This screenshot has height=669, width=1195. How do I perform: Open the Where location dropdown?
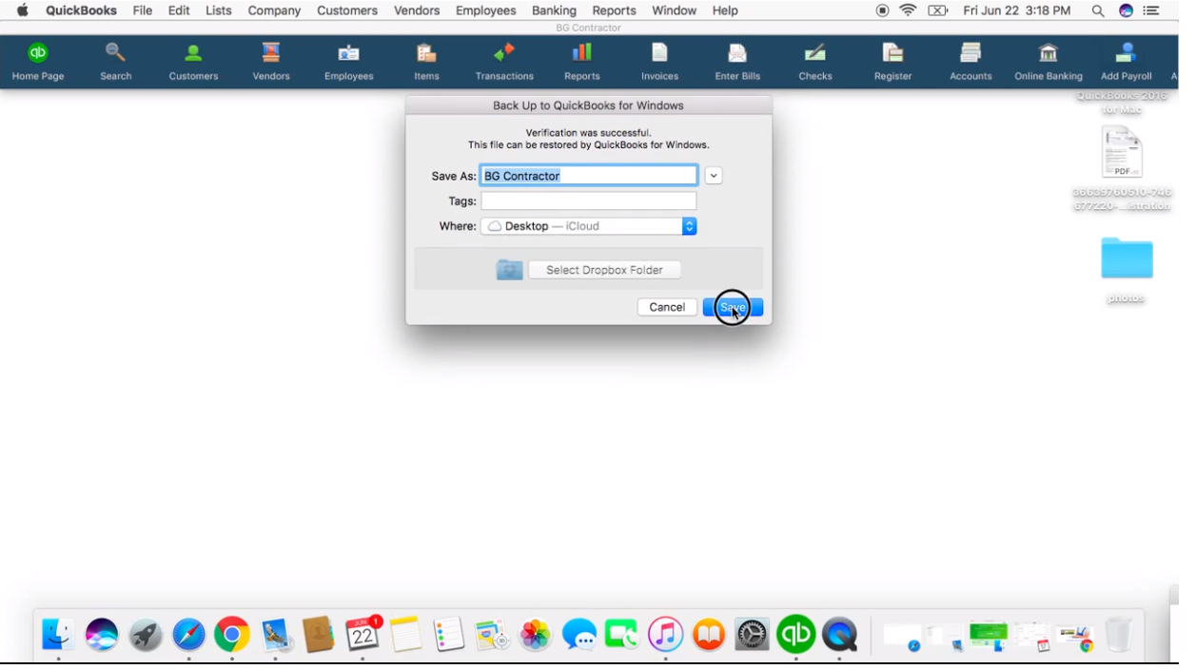tap(589, 226)
